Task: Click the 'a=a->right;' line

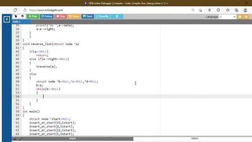Action: (x=46, y=29)
